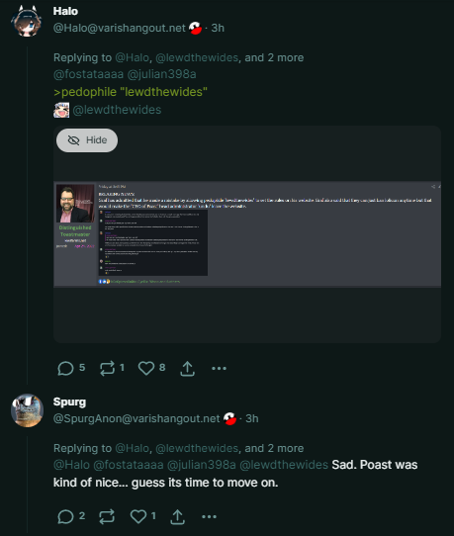Screen dimensions: 454x536
Task: Reply to Halo's post via comment icon
Action: [65, 368]
